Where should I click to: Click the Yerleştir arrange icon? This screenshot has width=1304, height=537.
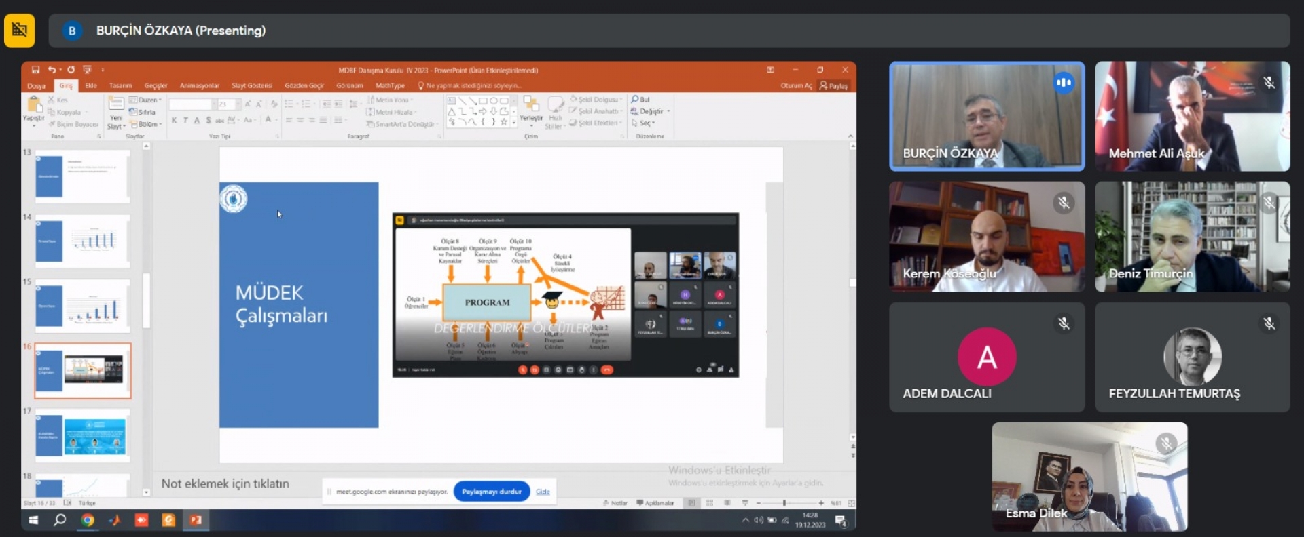pyautogui.click(x=530, y=105)
